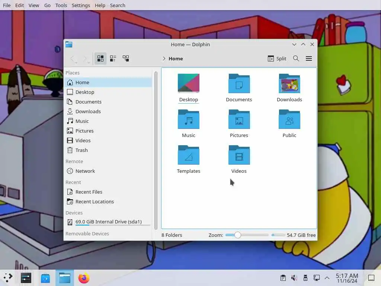Open the Edit menu
Screen dimensions: 381x286
point(19,5)
